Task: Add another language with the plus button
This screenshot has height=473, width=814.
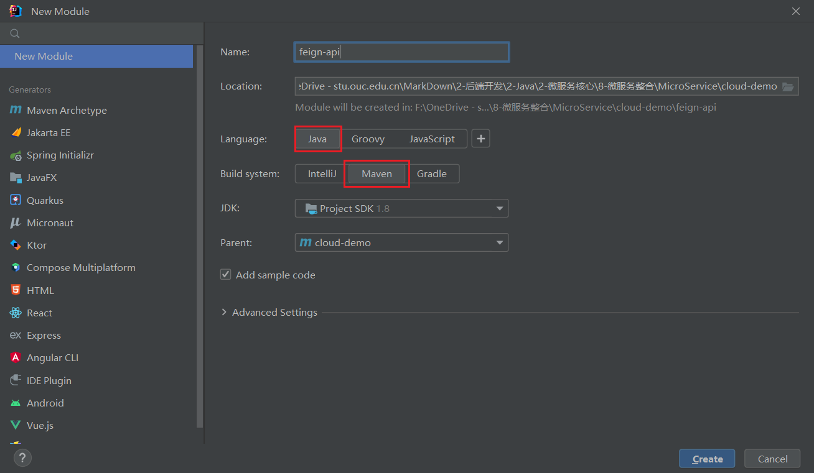Action: (480, 139)
